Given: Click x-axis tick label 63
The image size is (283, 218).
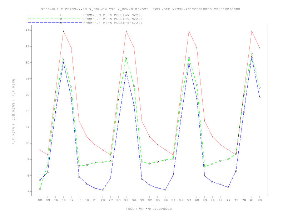Looking at the screenshot, I should pos(205,200).
